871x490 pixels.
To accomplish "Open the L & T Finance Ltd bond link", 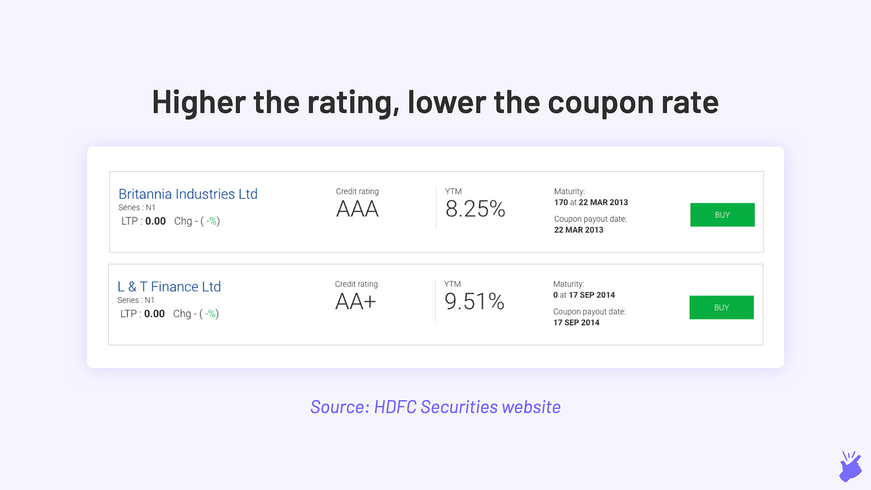I will 169,287.
